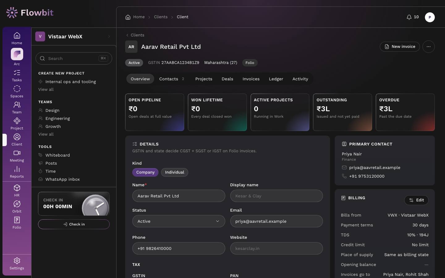Click the Search field in sidebar
The width and height of the screenshot is (445, 278).
coord(74,58)
